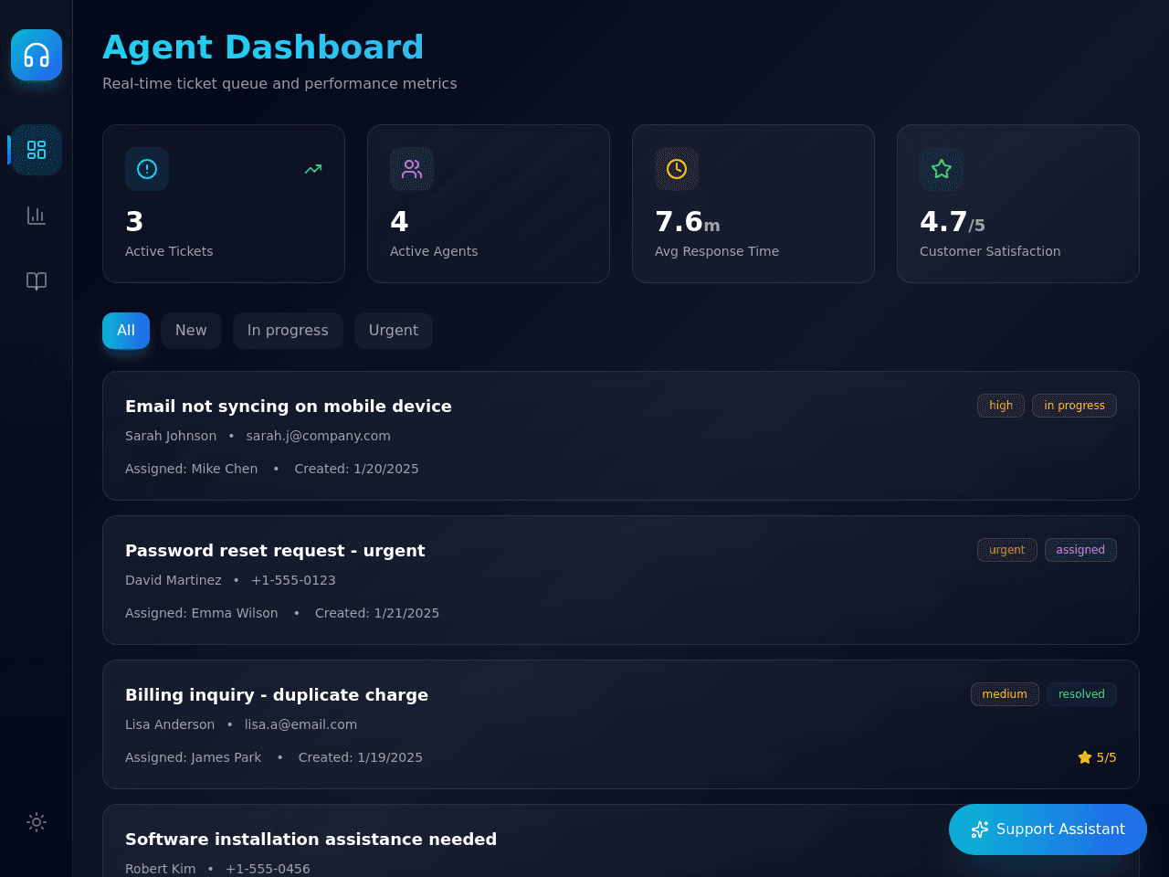Click the Active Agents people icon
This screenshot has height=877, width=1169.
pyautogui.click(x=412, y=169)
